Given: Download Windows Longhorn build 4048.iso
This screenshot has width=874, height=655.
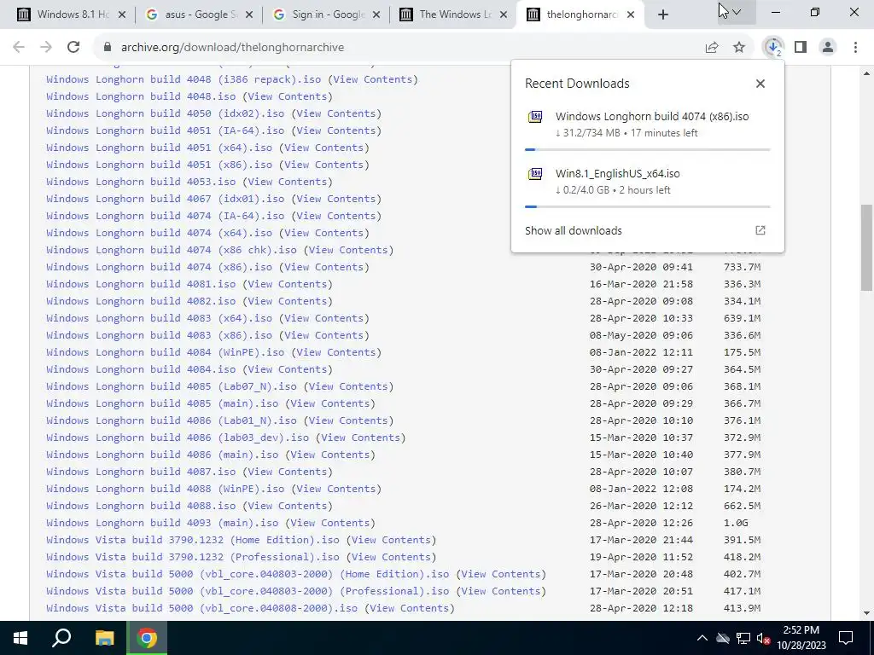Looking at the screenshot, I should pos(141,96).
